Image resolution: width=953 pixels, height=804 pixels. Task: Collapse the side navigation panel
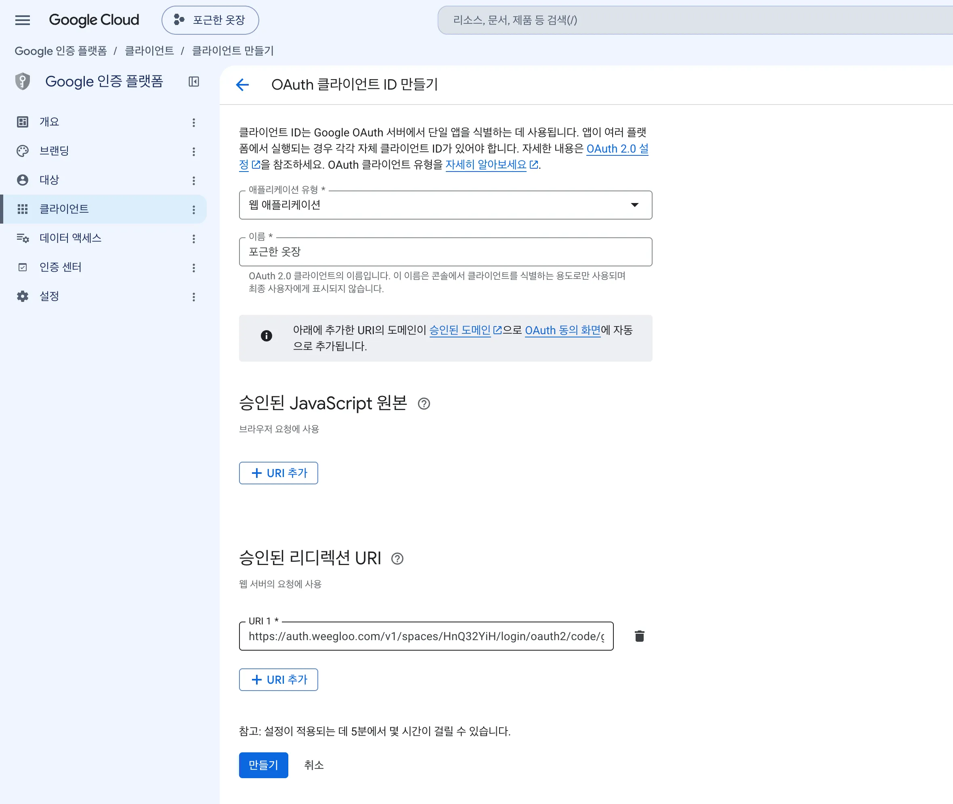coord(194,82)
